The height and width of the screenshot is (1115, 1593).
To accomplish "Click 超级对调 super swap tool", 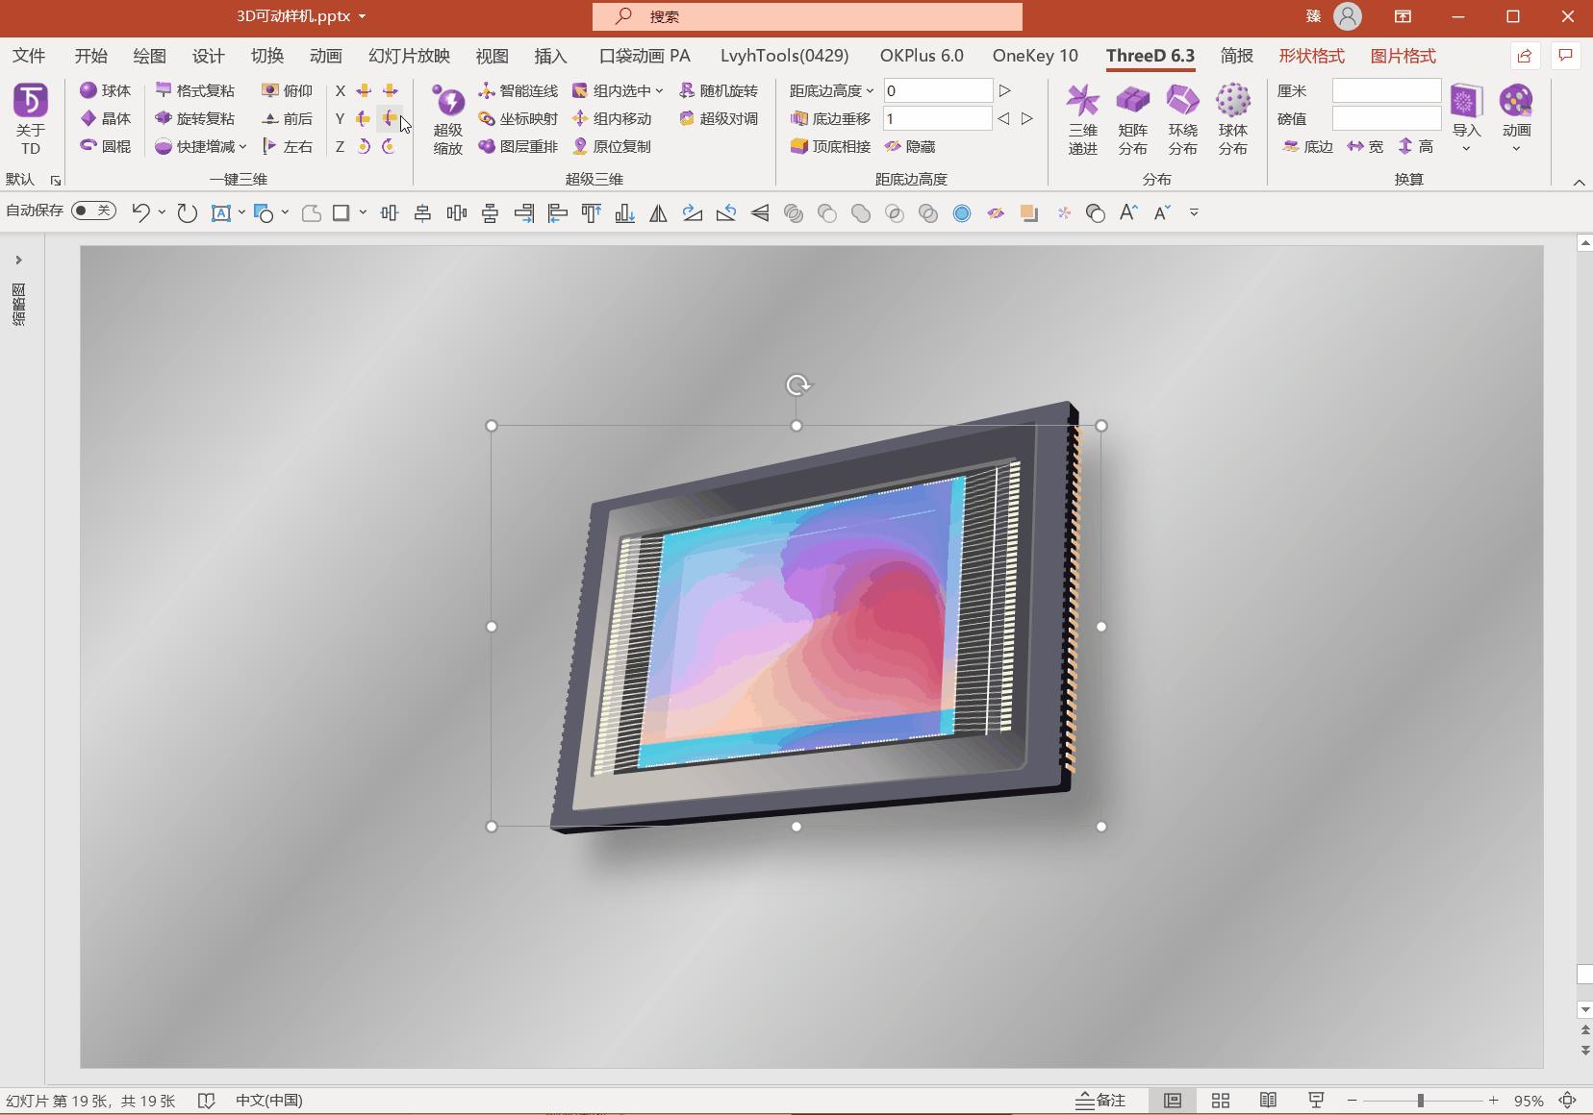I will [719, 118].
